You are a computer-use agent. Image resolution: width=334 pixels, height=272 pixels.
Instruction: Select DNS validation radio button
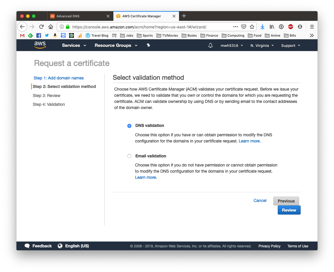click(129, 126)
